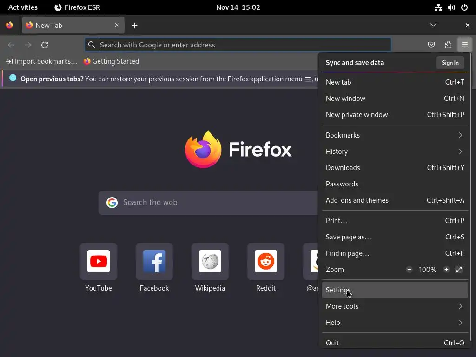Viewport: 476px width, 357px height.
Task: Open the network status tray icon
Action: pyautogui.click(x=438, y=7)
